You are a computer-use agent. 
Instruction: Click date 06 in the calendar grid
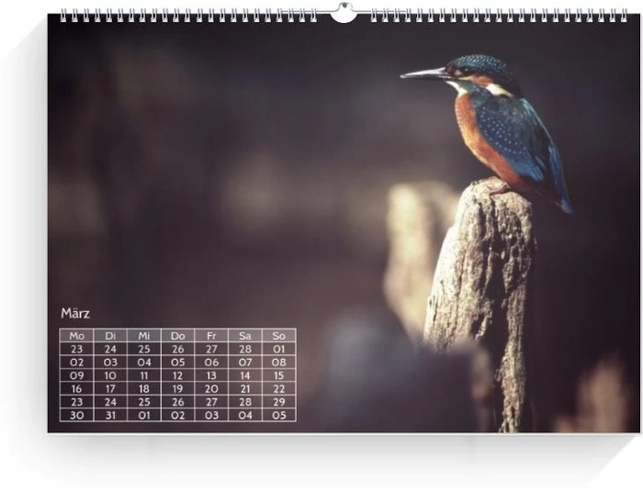[211, 363]
